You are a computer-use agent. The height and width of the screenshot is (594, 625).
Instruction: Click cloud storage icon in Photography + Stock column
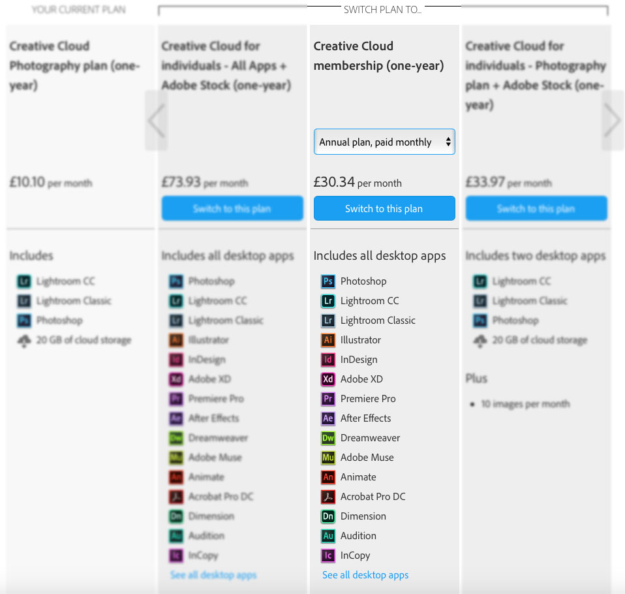[480, 341]
